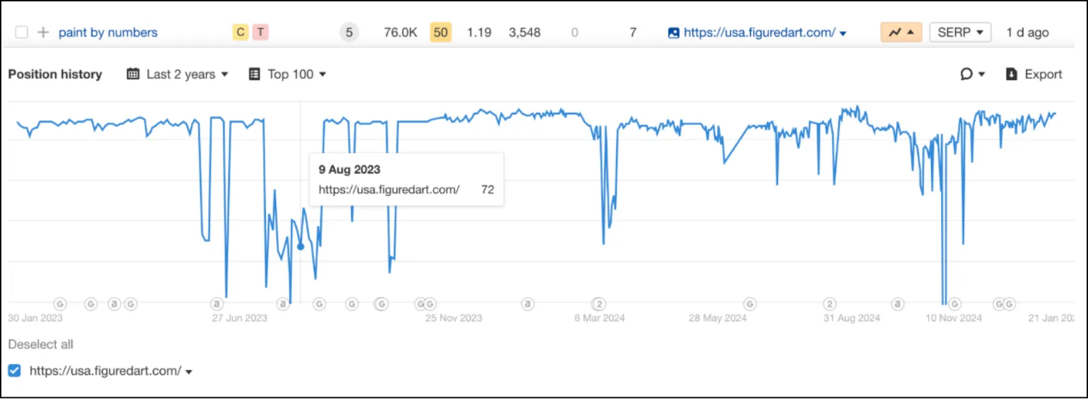
Task: Click Deselect all
Action: (x=41, y=344)
